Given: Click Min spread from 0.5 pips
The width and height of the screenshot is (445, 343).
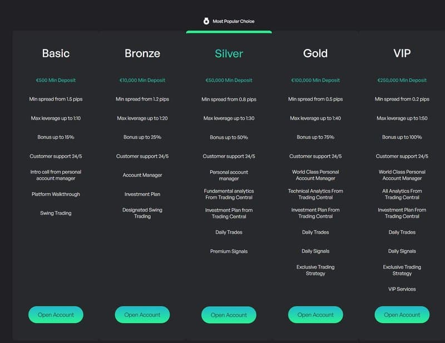Looking at the screenshot, I should coord(315,99).
